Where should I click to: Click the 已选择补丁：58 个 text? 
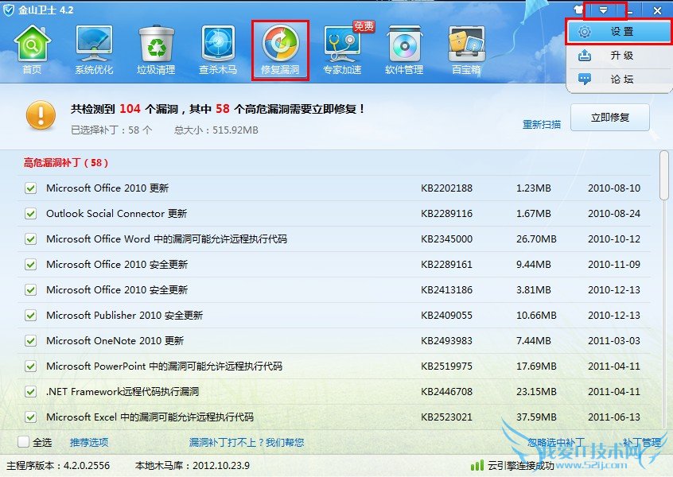111,130
